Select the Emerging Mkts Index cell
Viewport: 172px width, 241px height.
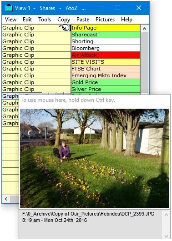pos(106,75)
